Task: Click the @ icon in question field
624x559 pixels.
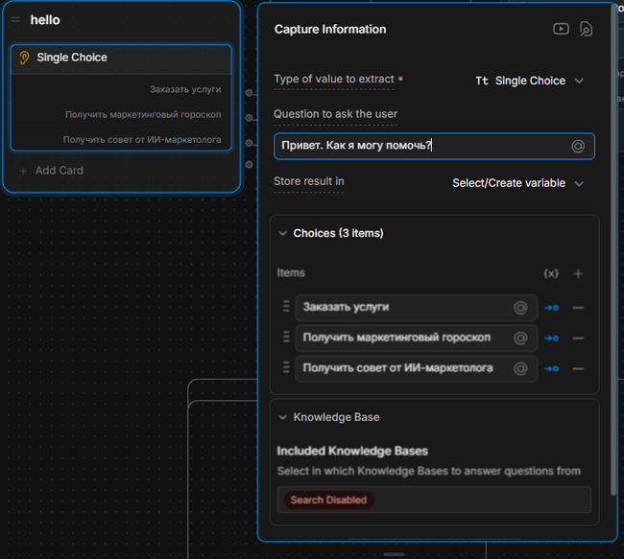Action: [578, 146]
